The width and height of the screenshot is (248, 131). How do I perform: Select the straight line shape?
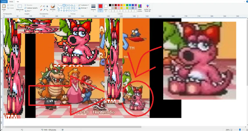coord(59,6)
